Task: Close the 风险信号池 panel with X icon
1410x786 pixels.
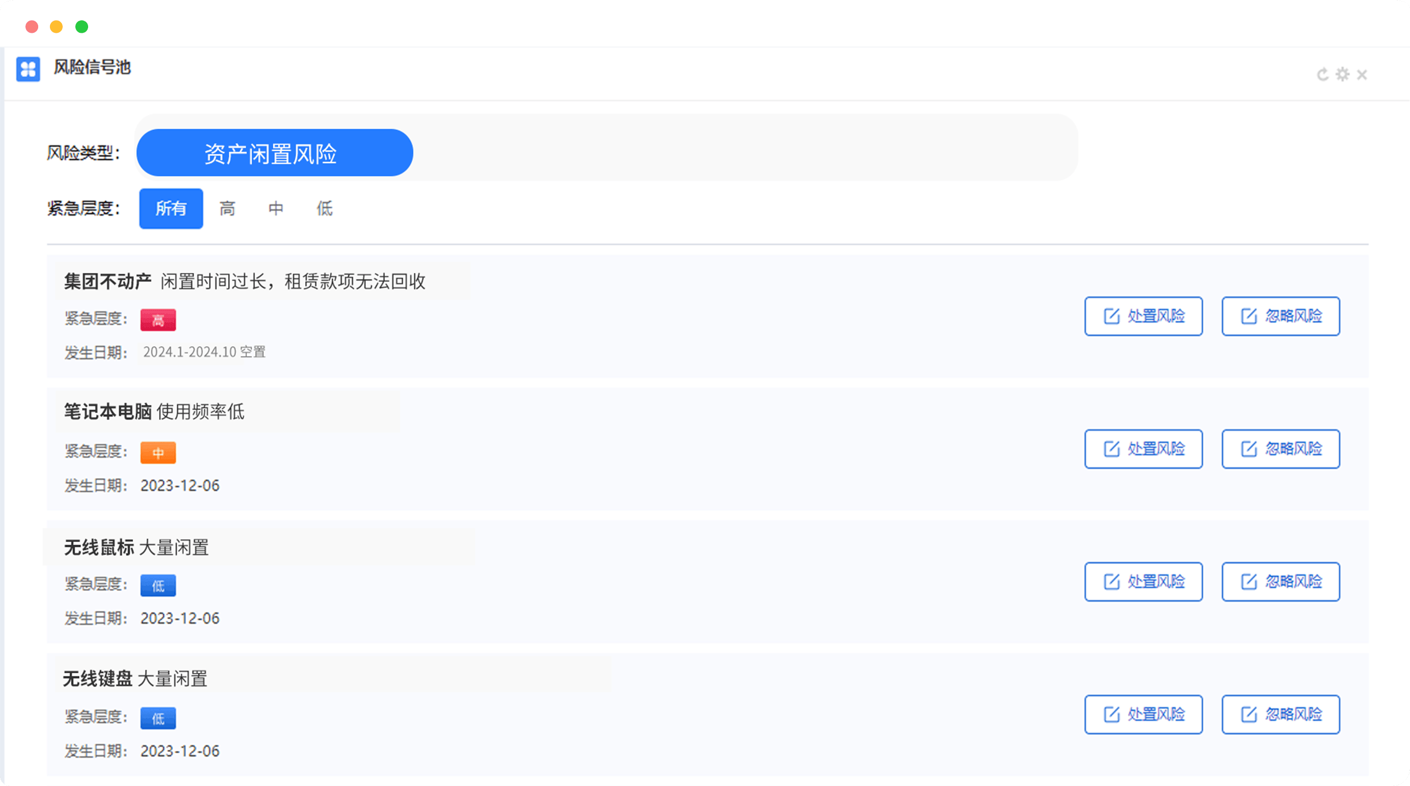Action: click(1363, 75)
